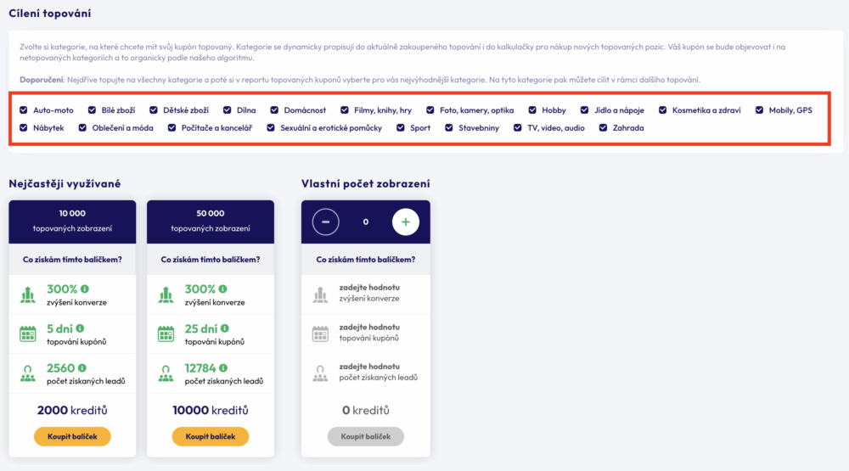Image resolution: width=849 pixels, height=471 pixels.
Task: Click conversion chart icon in 50 000 package
Action: (x=166, y=294)
